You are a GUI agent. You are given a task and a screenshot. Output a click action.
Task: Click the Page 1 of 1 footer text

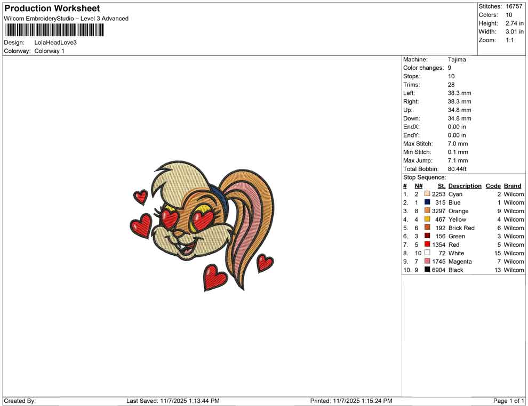point(509,401)
